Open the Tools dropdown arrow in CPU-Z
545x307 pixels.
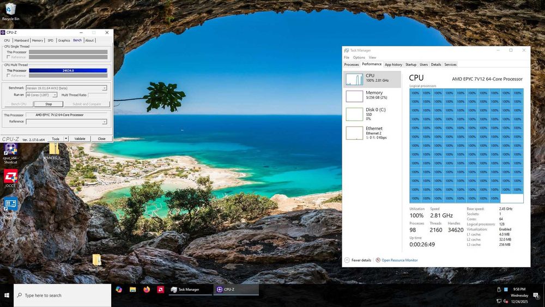click(x=66, y=139)
